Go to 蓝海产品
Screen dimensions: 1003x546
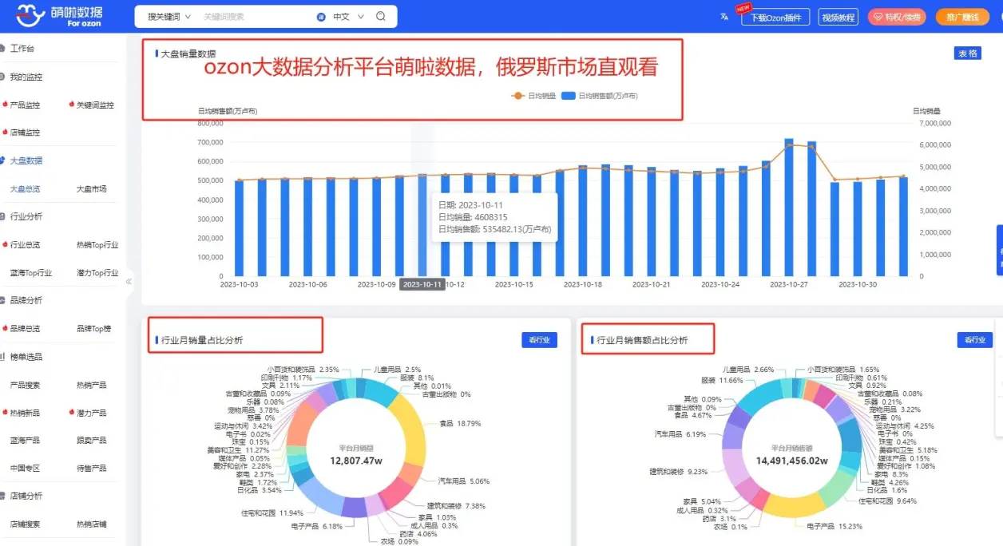tap(25, 441)
